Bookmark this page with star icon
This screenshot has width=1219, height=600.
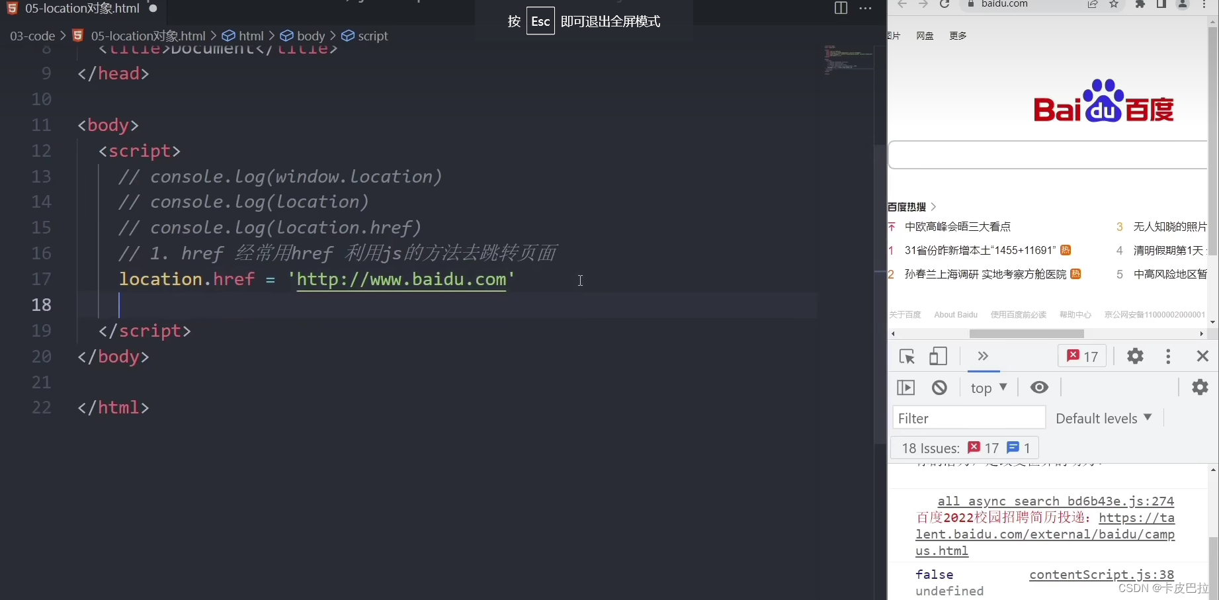point(1114,4)
